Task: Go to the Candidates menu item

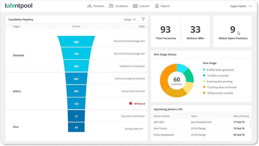Action: (121, 6)
